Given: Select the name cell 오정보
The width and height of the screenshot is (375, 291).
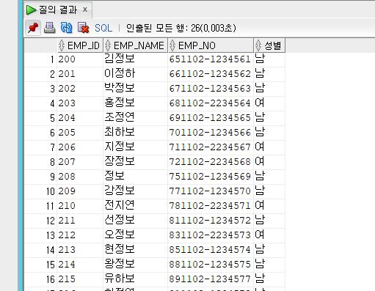Looking at the screenshot, I should (x=136, y=235).
